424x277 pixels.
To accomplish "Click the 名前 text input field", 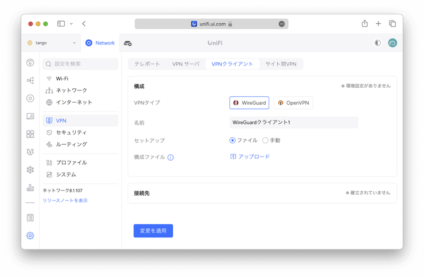I will tap(294, 123).
